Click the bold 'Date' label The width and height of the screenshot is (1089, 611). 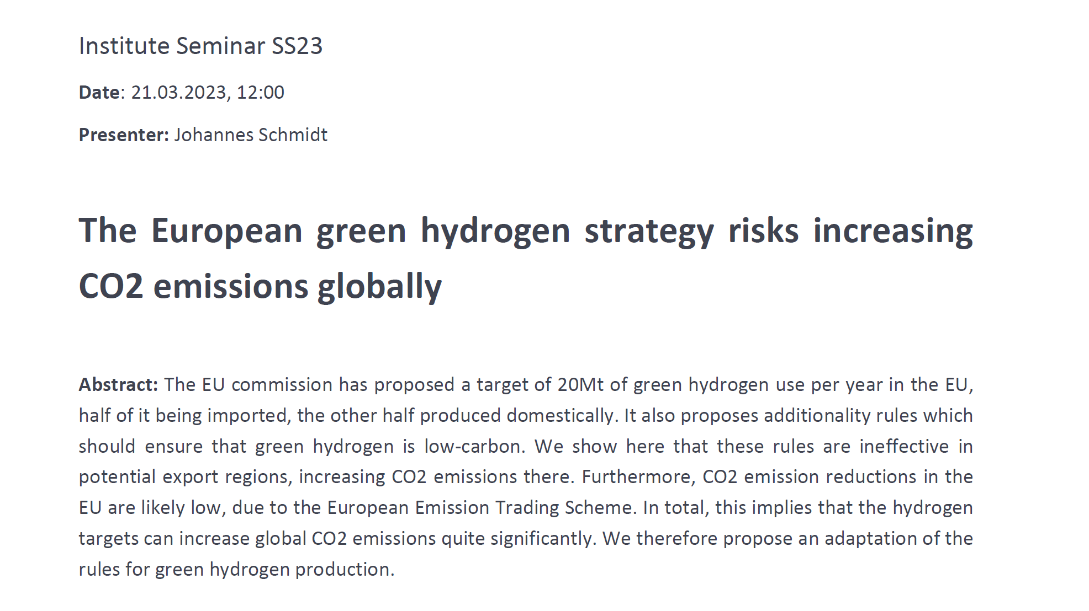99,92
